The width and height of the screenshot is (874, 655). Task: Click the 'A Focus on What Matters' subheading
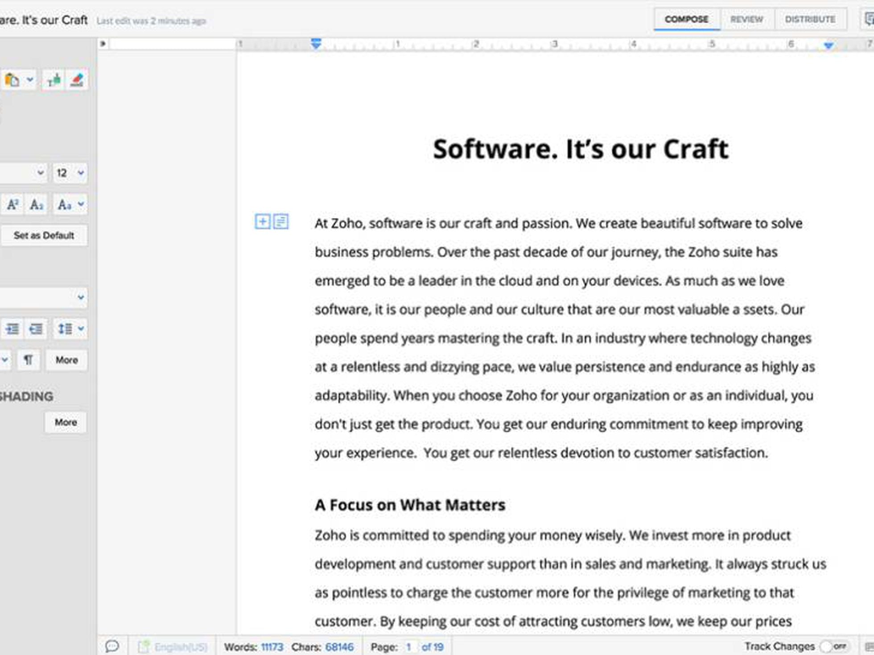coord(410,505)
